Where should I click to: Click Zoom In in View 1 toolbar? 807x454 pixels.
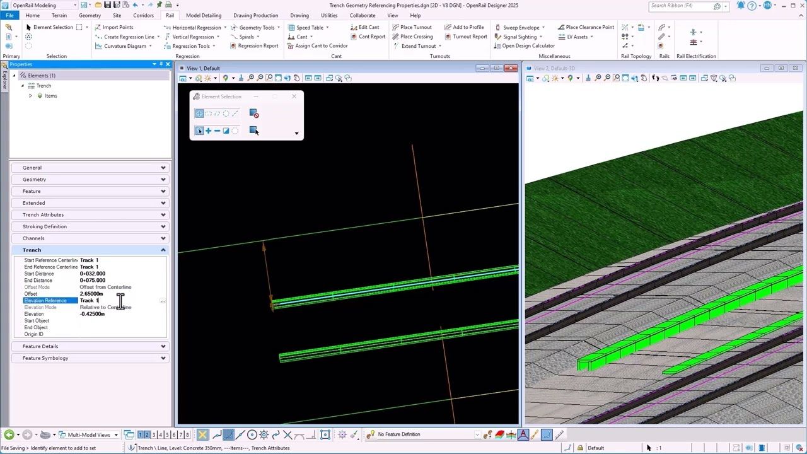[250, 78]
